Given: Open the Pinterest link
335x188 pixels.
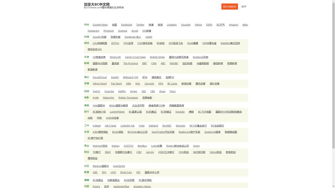Looking at the screenshot, I should pyautogui.click(x=109, y=31).
